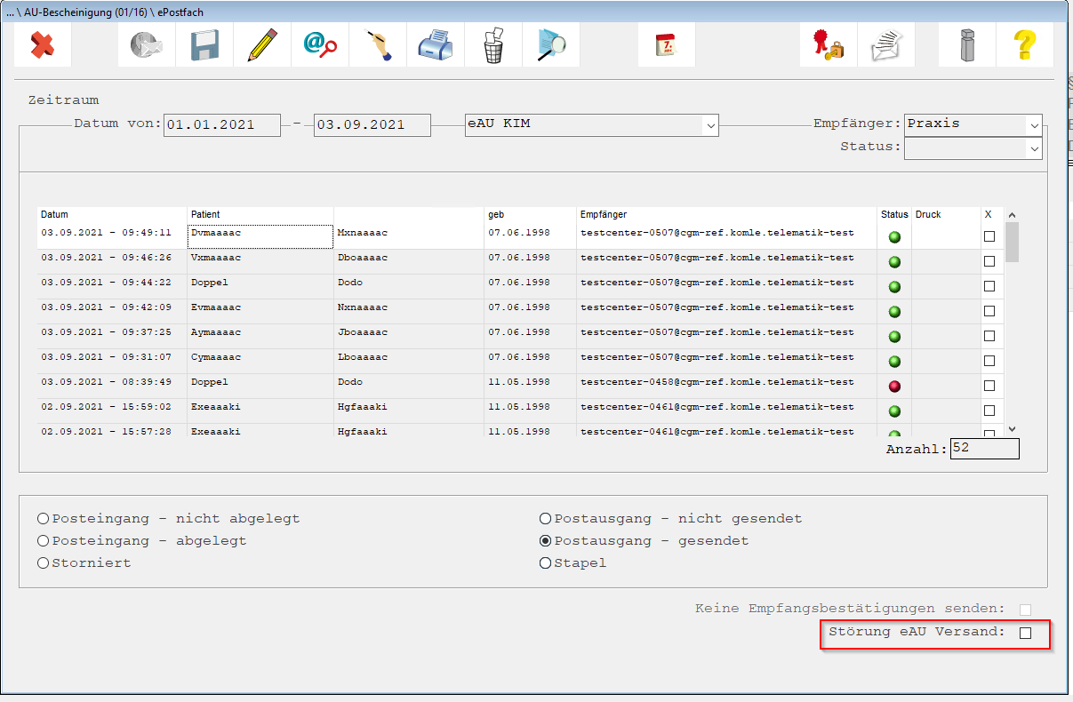
Task: Click the red status dot for 08:39:49 entry
Action: [894, 387]
